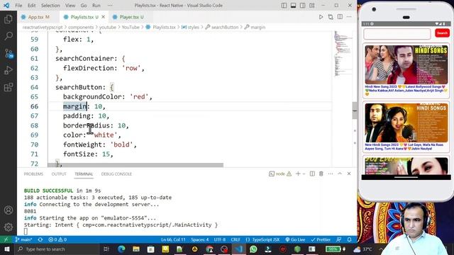454x255 pixels.
Task: Open the Run menu
Action: 96,6
